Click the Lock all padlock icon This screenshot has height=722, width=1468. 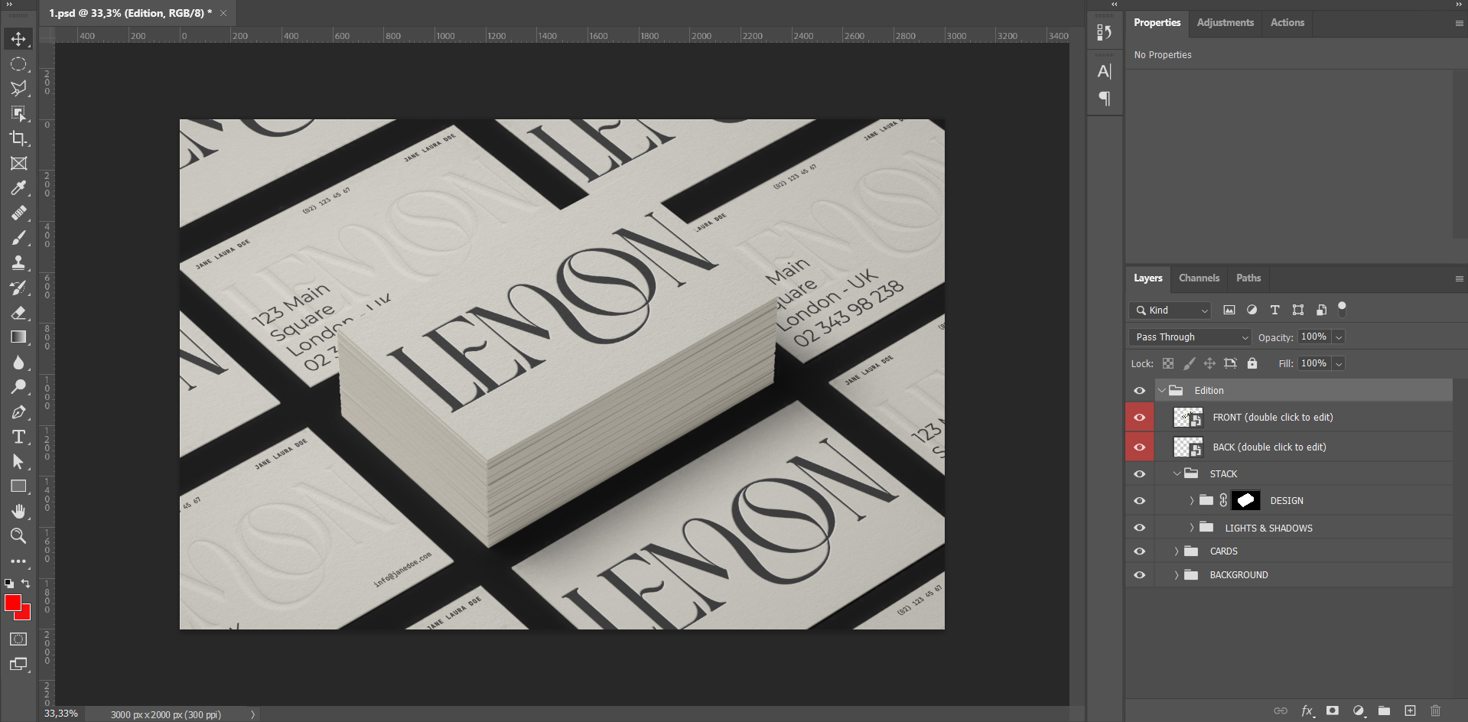1252,363
